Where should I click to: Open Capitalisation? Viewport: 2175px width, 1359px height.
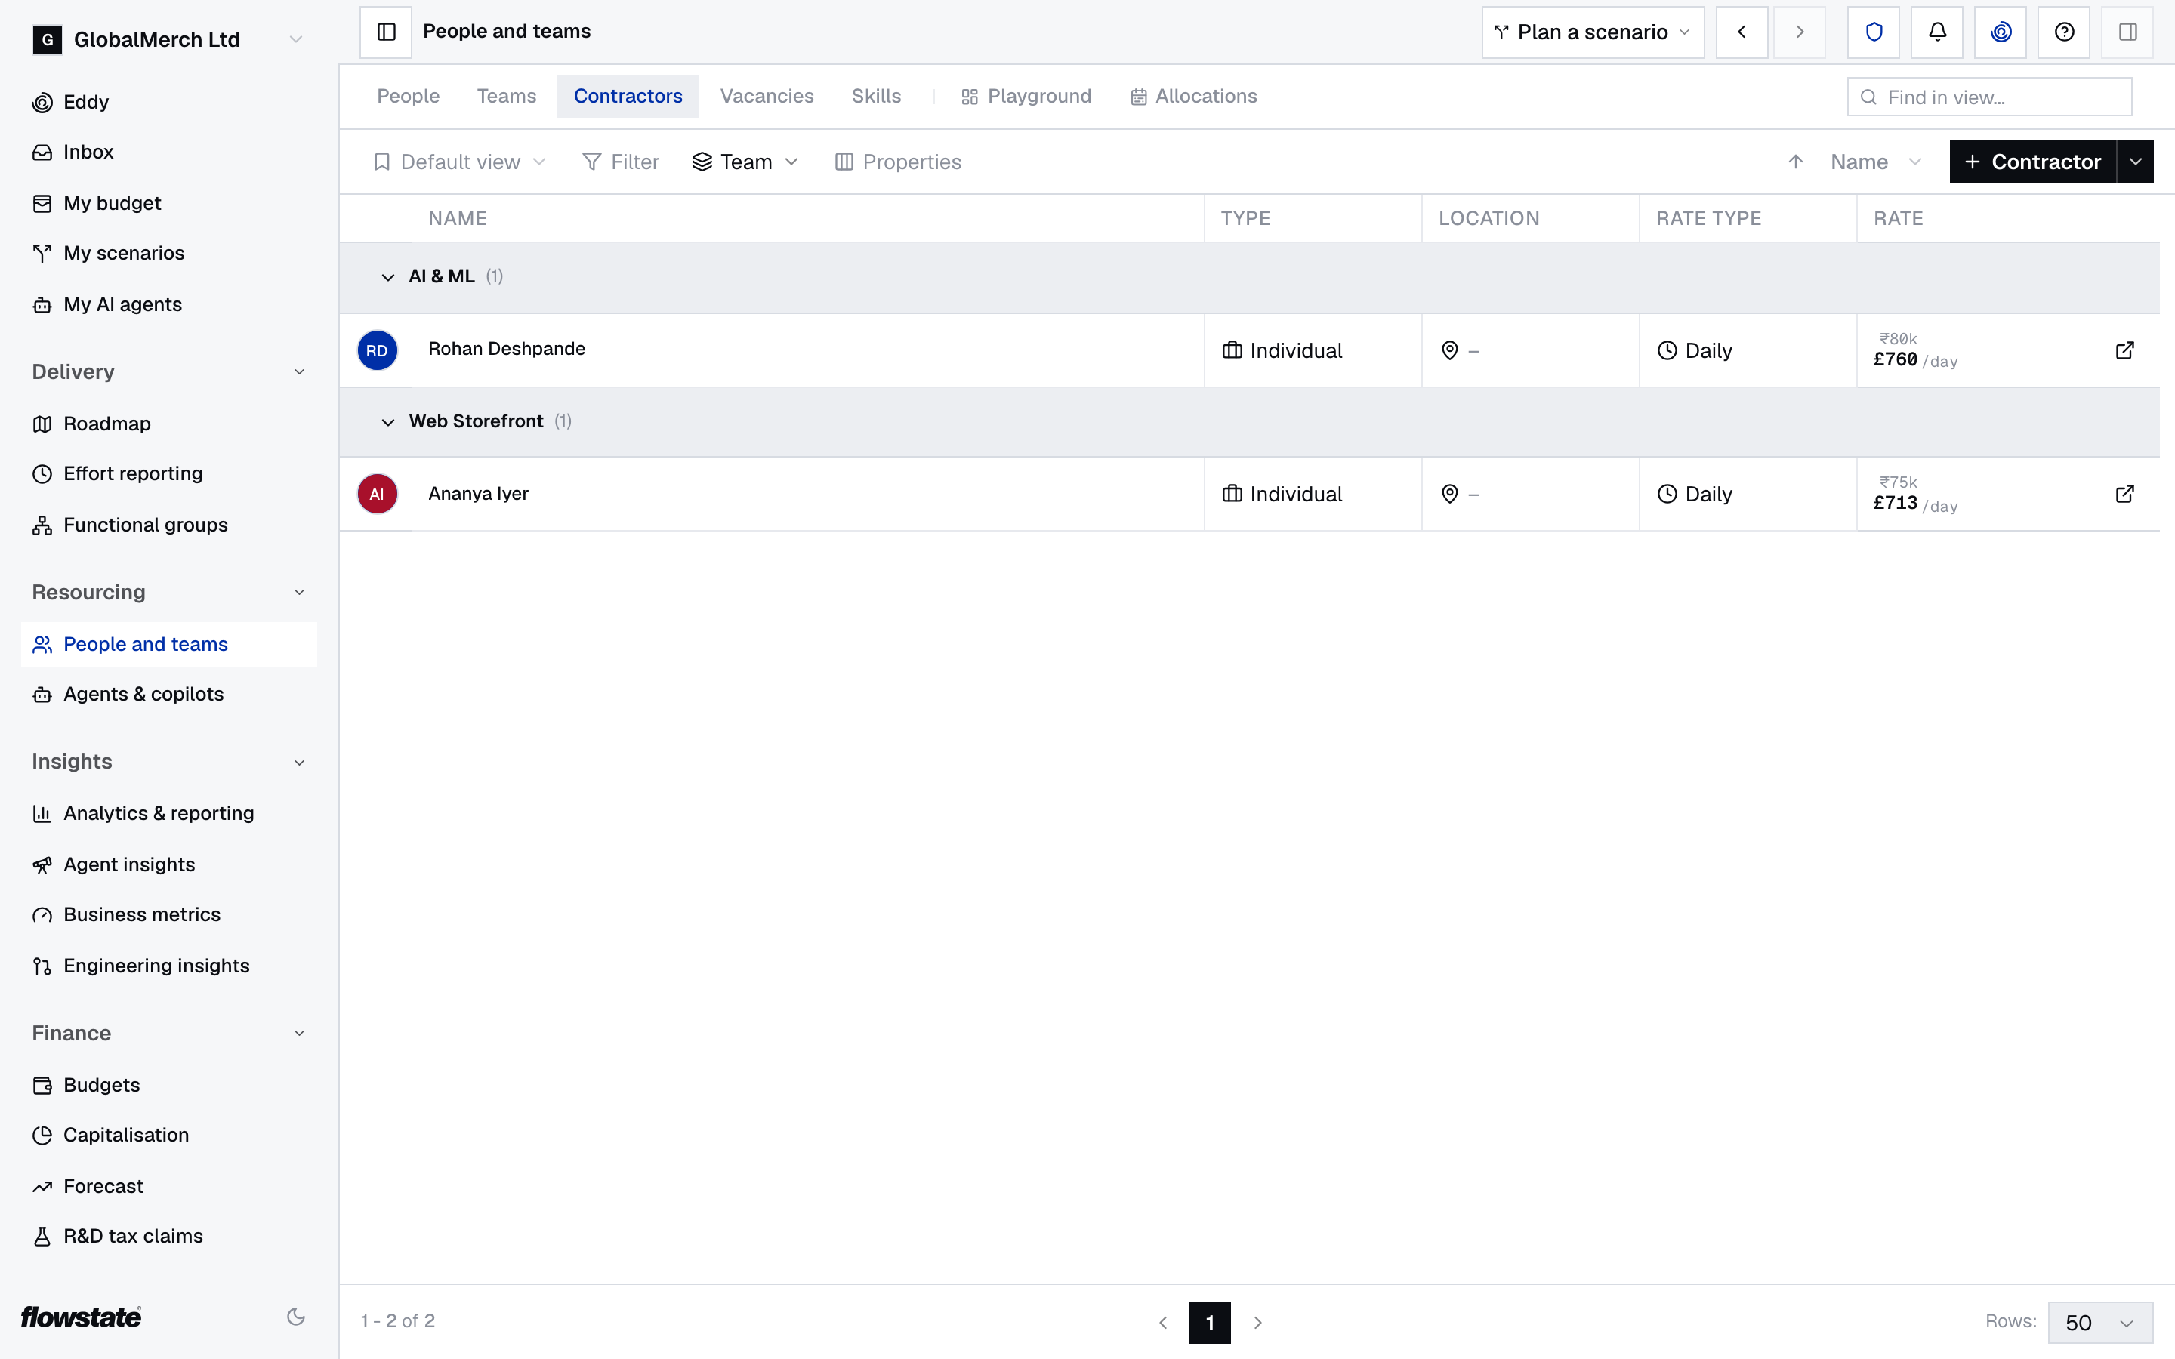[x=169, y=1136]
